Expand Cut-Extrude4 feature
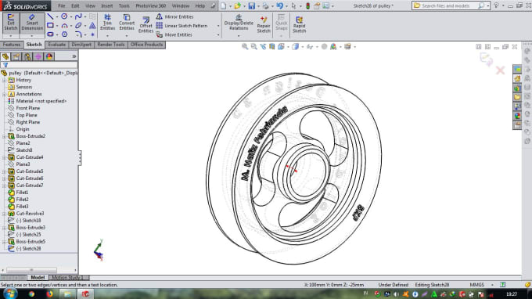 click(4, 157)
